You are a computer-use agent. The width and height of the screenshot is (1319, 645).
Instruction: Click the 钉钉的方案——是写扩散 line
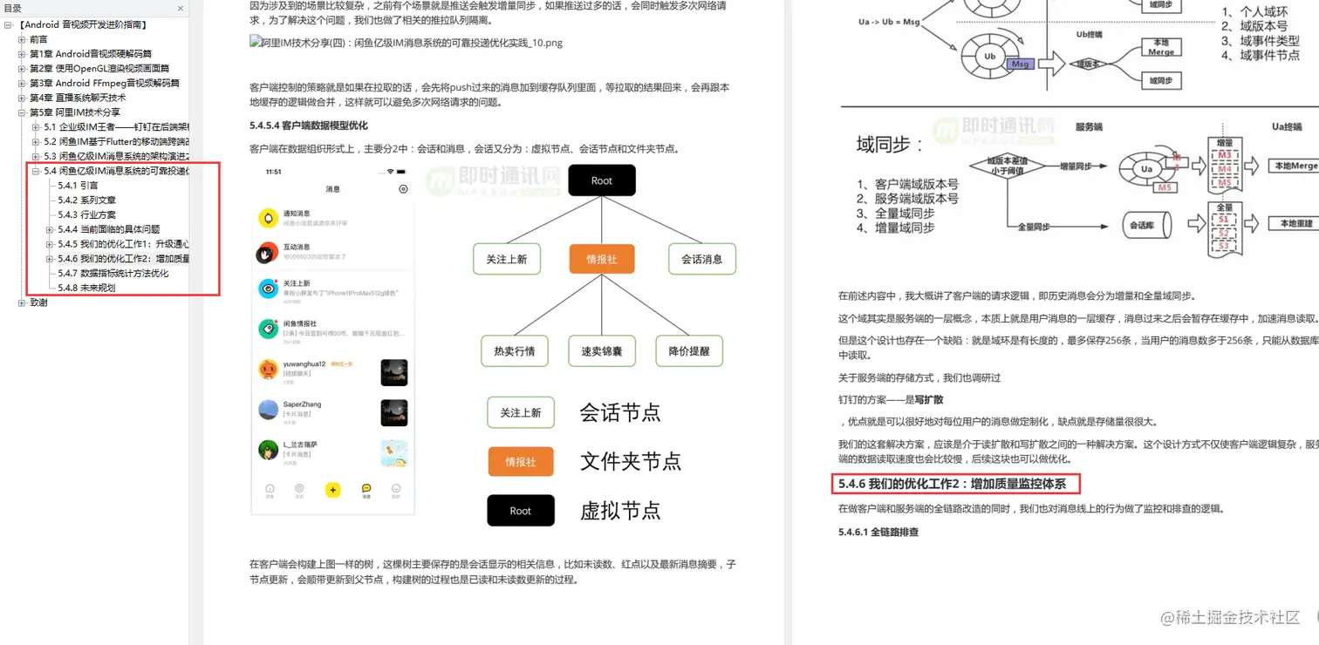tap(891, 399)
